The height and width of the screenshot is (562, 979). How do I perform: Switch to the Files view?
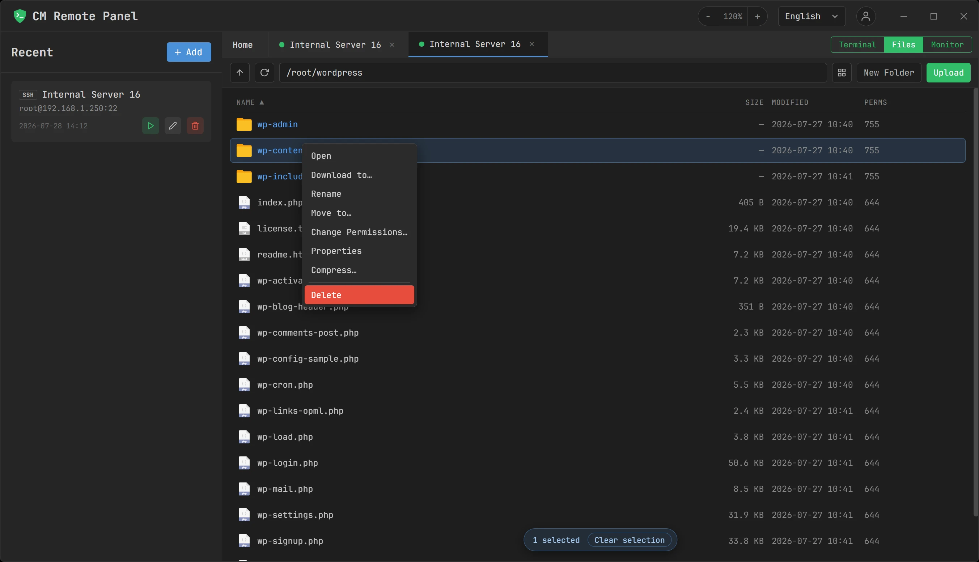coord(903,45)
